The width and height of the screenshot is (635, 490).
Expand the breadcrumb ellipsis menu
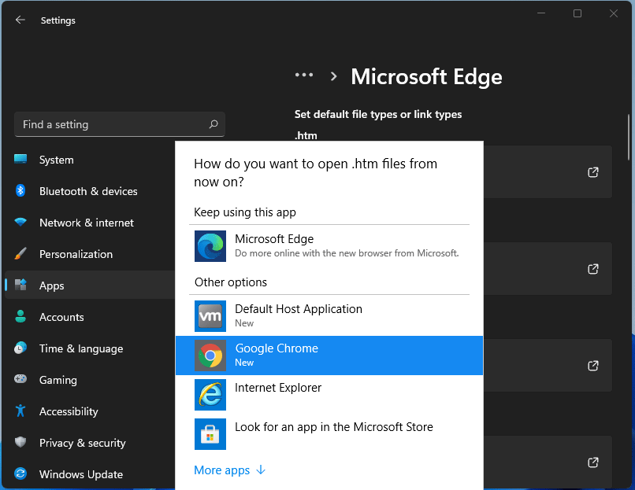(304, 76)
